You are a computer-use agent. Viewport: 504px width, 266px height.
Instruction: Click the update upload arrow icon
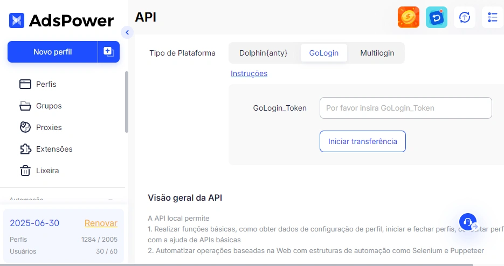(x=465, y=17)
